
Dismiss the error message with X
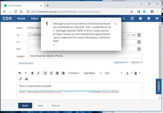tap(115, 24)
